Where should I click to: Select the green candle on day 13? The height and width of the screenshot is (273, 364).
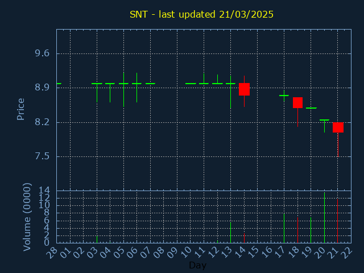point(230,84)
